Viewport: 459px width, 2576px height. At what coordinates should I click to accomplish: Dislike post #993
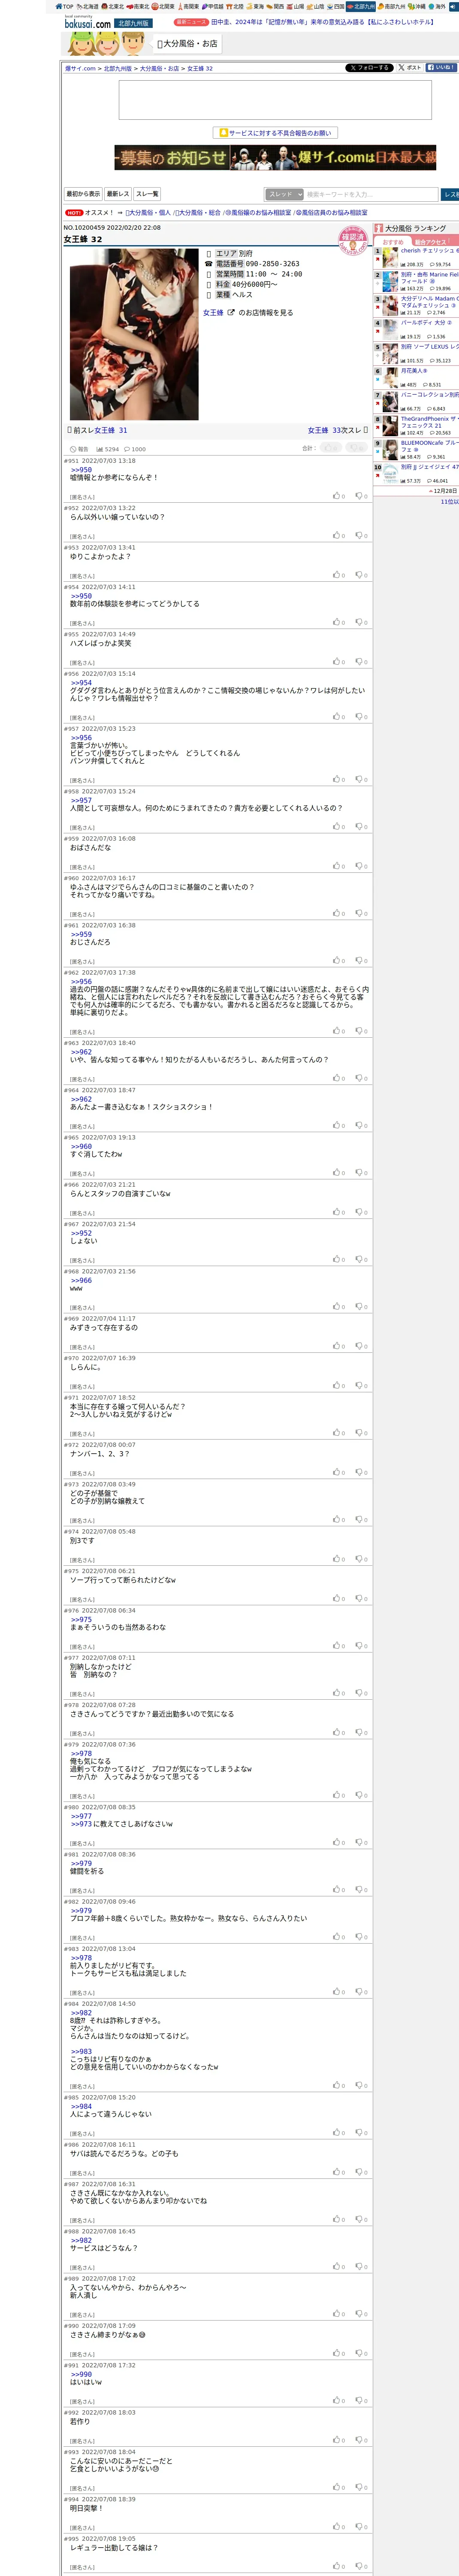(x=362, y=2487)
